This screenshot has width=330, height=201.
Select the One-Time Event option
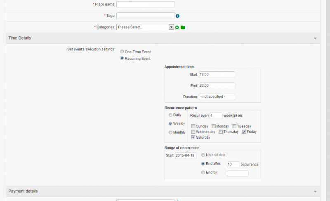coord(122,52)
